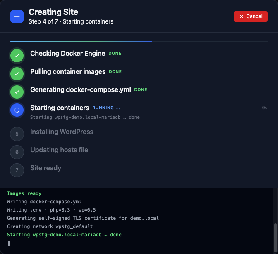Select the 'Checking Docker Engine' step title

67,53
